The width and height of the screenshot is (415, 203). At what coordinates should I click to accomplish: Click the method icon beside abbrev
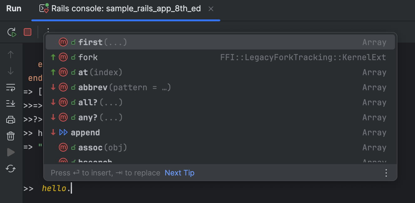point(63,87)
